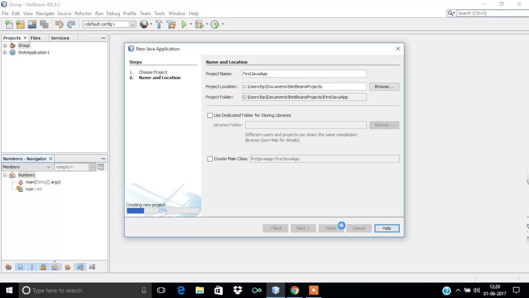This screenshot has height=298, width=529.
Task: Click the Task View taskbar icon
Action: tap(161, 290)
